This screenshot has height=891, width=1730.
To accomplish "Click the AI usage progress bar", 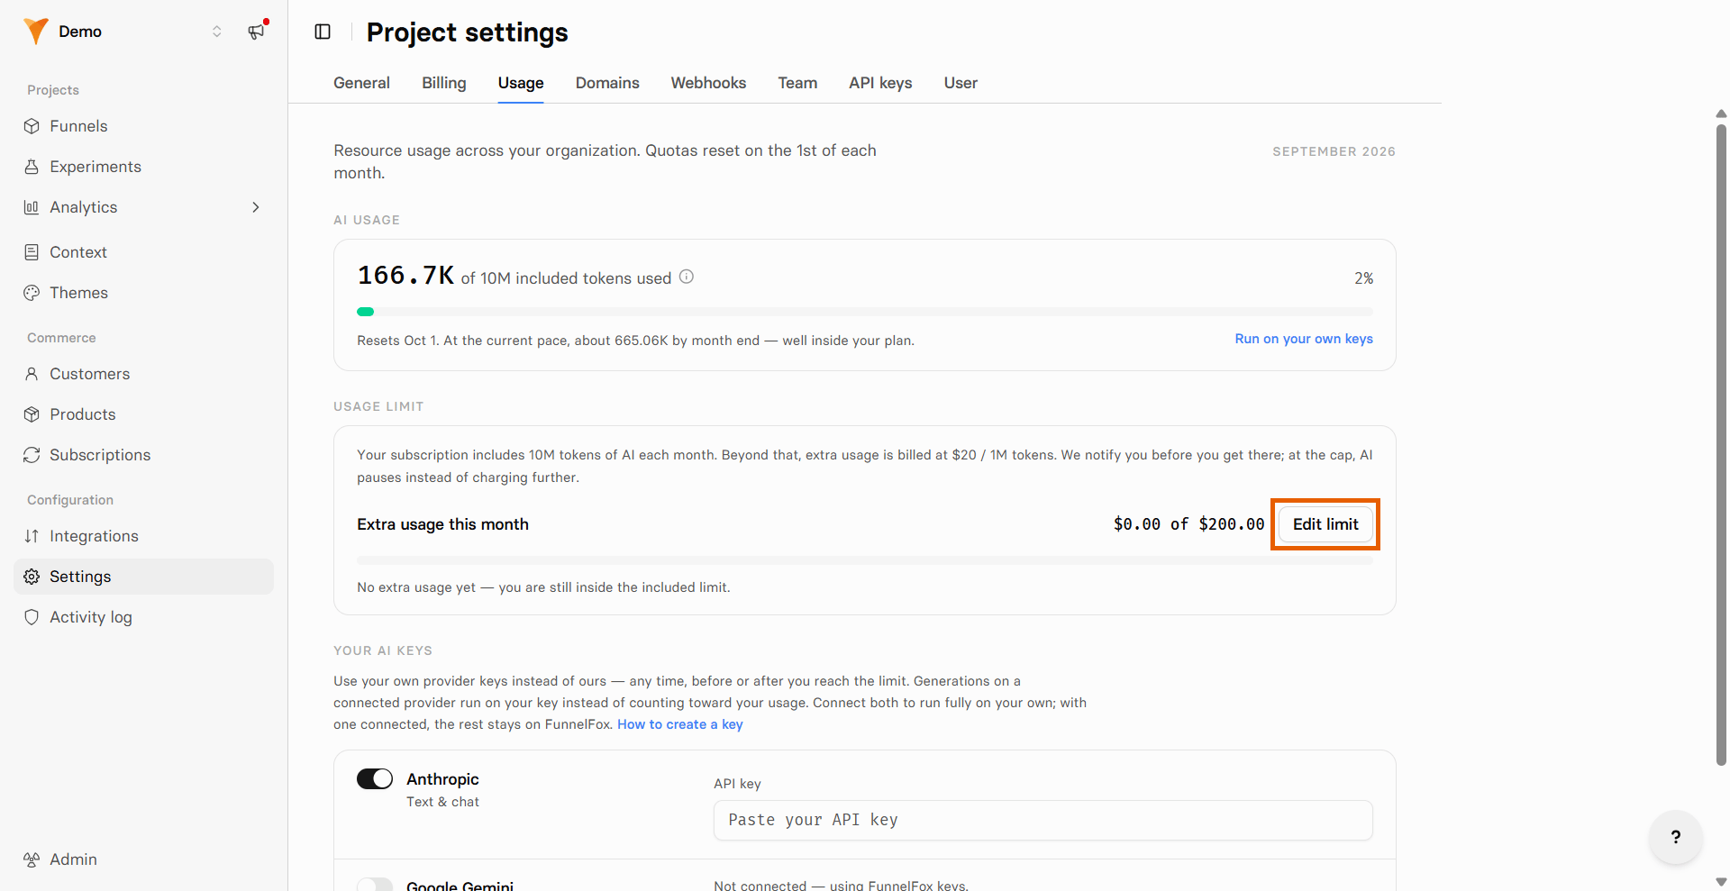I will click(x=865, y=312).
